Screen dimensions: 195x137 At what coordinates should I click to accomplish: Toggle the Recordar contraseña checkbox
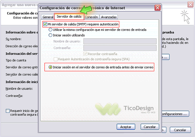coord(85,54)
